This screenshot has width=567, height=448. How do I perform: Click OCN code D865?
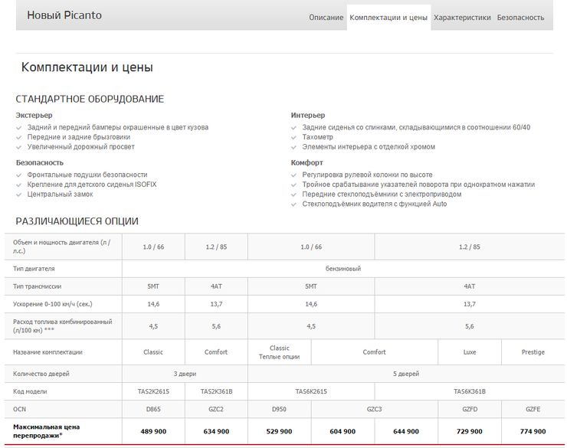(153, 410)
